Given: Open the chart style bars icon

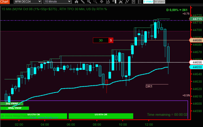Looking at the screenshot, I should tap(77, 2).
